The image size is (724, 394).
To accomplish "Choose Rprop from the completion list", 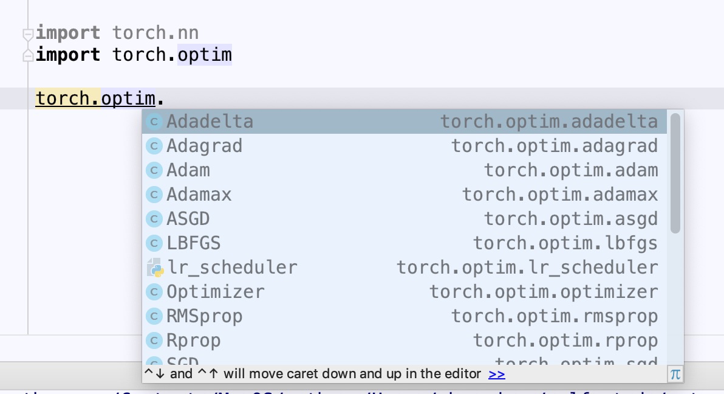I will tap(194, 340).
